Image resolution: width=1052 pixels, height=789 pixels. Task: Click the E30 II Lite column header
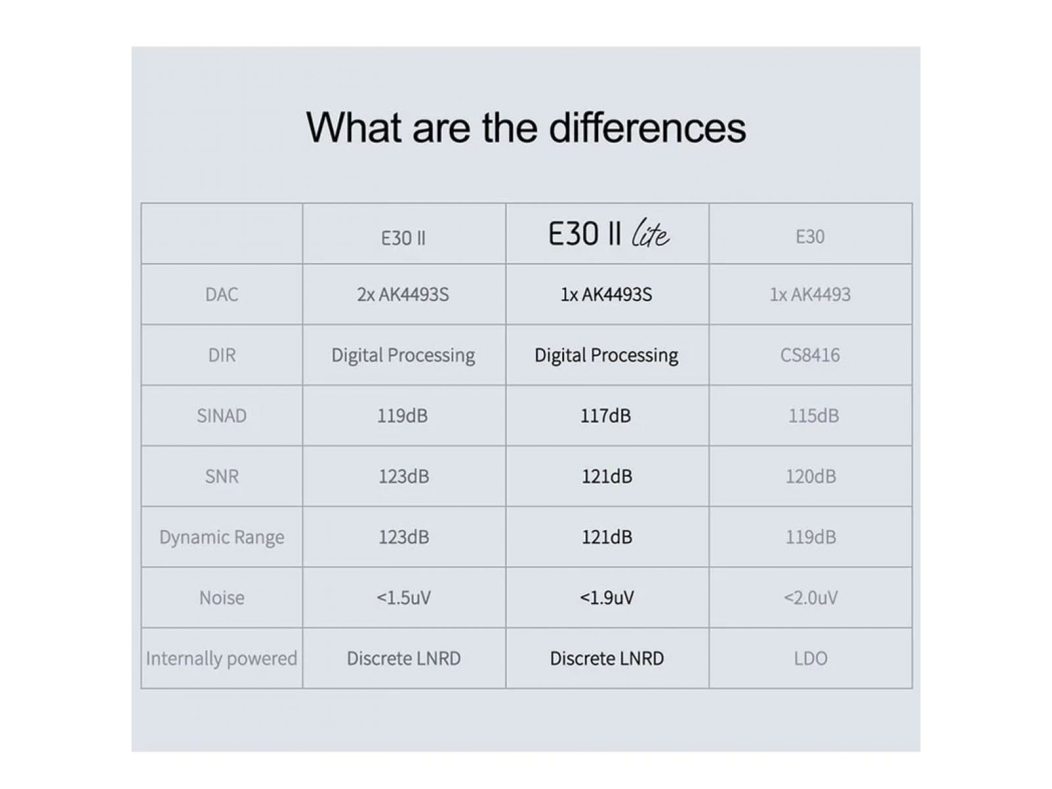tap(608, 234)
